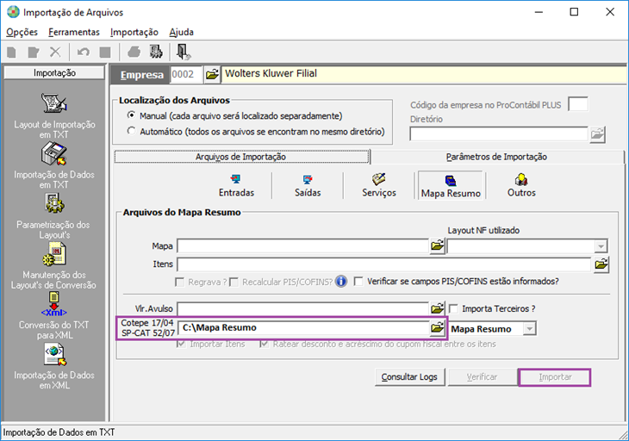Click the undo arrow toolbar icon
The image size is (629, 441).
click(83, 53)
